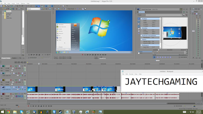Screen dimensions: 203x114
Task: Click Pan/Crop chip in effect chain
Action: point(142,12)
